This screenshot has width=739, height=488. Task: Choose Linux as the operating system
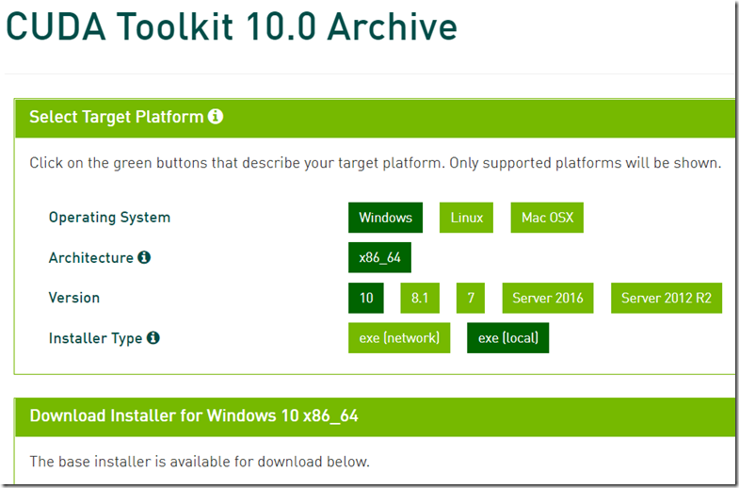466,218
